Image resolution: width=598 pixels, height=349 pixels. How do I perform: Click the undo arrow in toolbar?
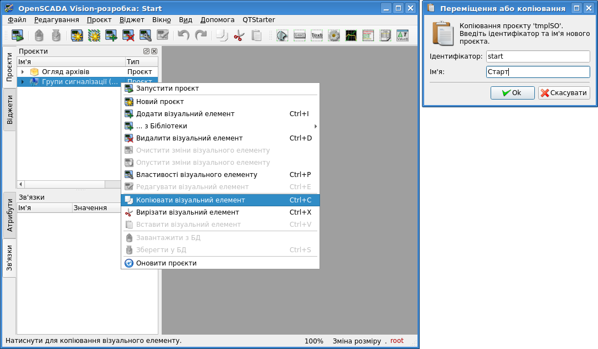[183, 36]
